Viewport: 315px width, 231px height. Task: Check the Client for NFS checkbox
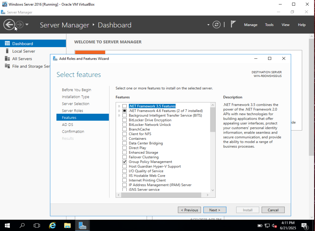point(125,134)
